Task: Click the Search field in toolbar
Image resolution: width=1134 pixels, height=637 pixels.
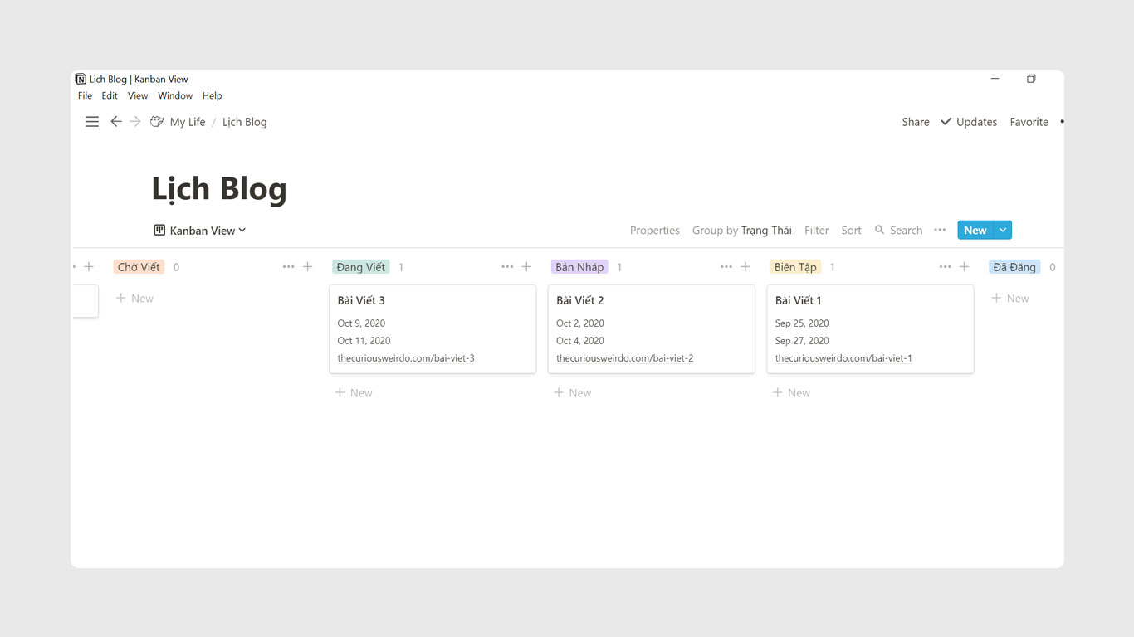Action: coord(898,231)
